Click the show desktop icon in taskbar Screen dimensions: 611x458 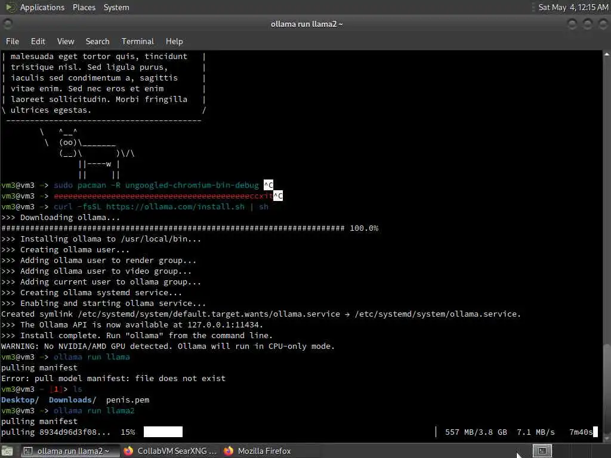[x=7, y=451]
